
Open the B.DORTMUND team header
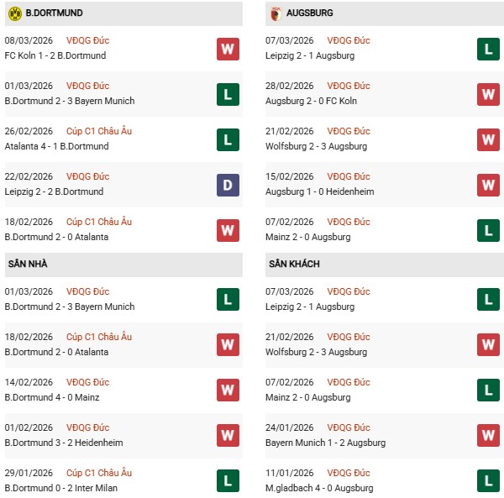click(x=54, y=13)
